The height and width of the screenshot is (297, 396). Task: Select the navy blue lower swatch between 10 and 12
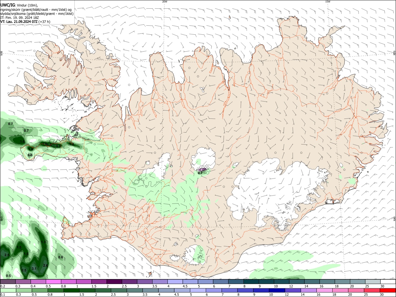tap(277, 290)
